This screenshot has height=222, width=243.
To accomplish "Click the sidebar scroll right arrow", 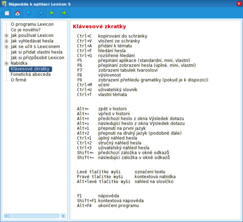I will pos(63,216).
